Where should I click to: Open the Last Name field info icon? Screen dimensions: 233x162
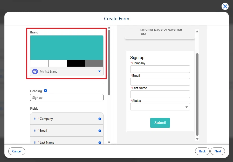(x=100, y=143)
